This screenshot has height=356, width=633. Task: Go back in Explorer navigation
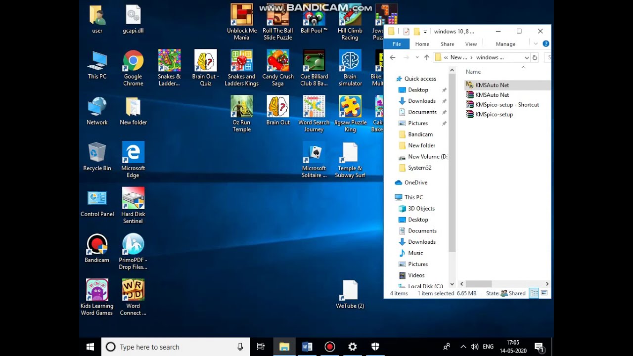point(393,57)
